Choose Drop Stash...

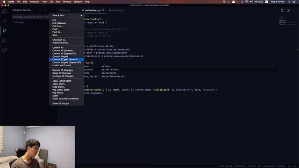point(66,87)
